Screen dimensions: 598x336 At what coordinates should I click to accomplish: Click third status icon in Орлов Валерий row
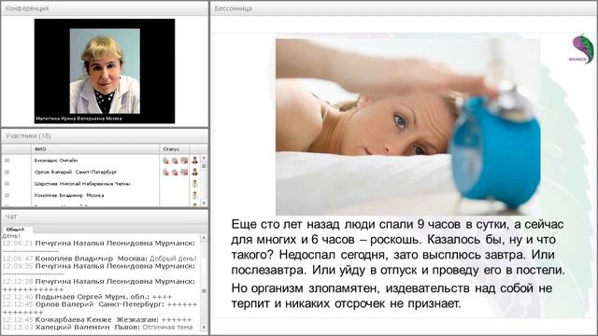(x=184, y=172)
